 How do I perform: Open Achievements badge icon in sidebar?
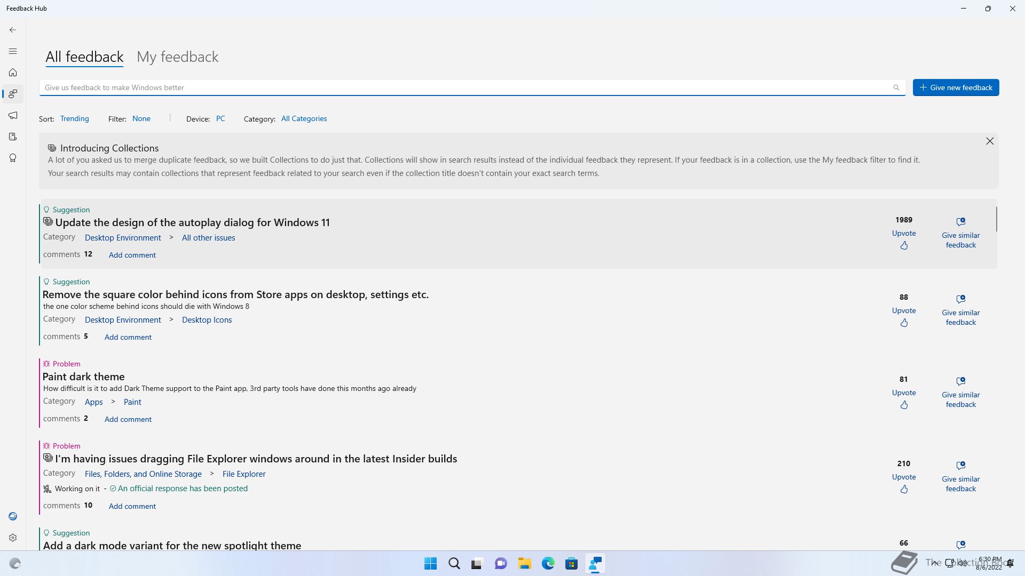(x=13, y=158)
